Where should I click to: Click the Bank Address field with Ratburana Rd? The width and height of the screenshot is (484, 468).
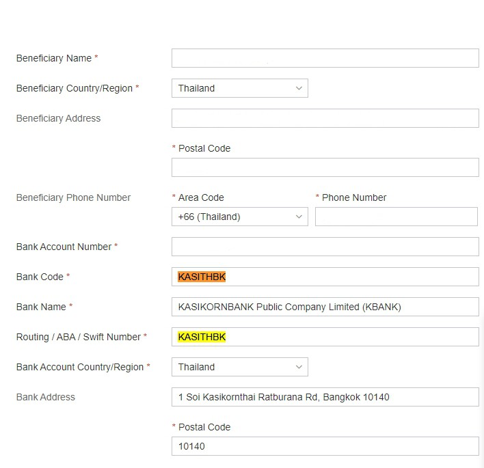point(325,397)
